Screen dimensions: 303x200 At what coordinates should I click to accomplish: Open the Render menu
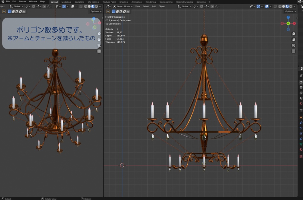click(x=23, y=1)
